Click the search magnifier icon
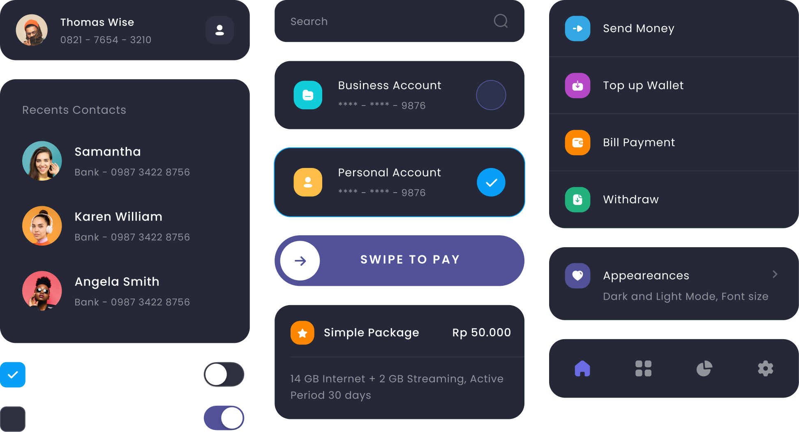799x432 pixels. pos(501,21)
